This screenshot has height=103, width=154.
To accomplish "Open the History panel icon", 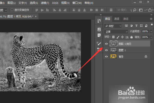I will tap(99, 21).
